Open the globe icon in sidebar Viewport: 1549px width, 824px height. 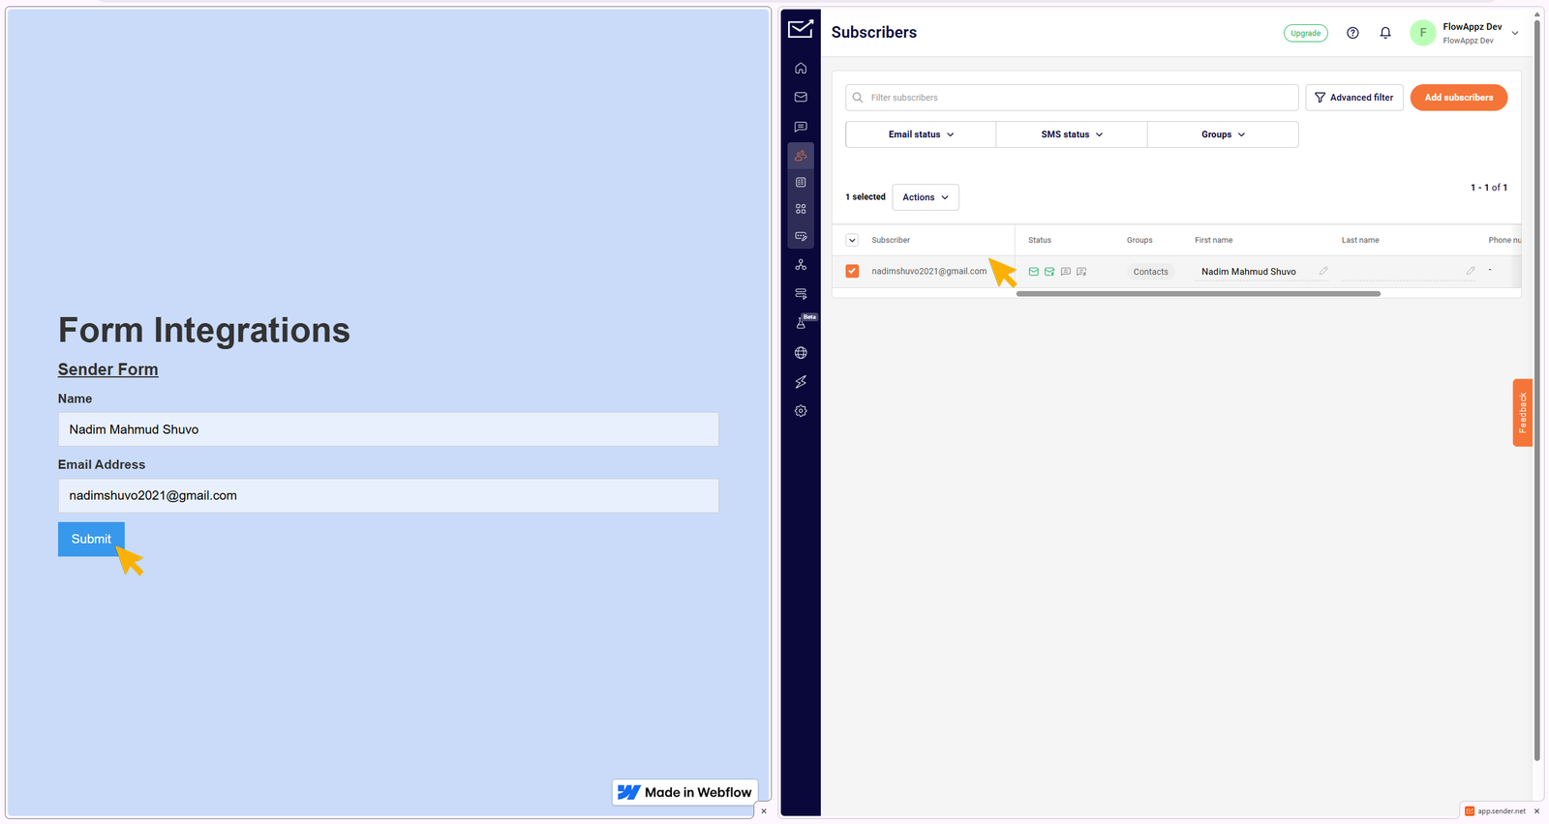801,353
